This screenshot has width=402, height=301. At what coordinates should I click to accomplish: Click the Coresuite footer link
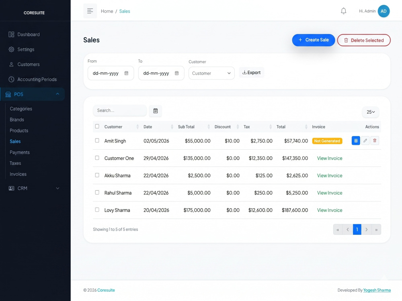(x=106, y=290)
